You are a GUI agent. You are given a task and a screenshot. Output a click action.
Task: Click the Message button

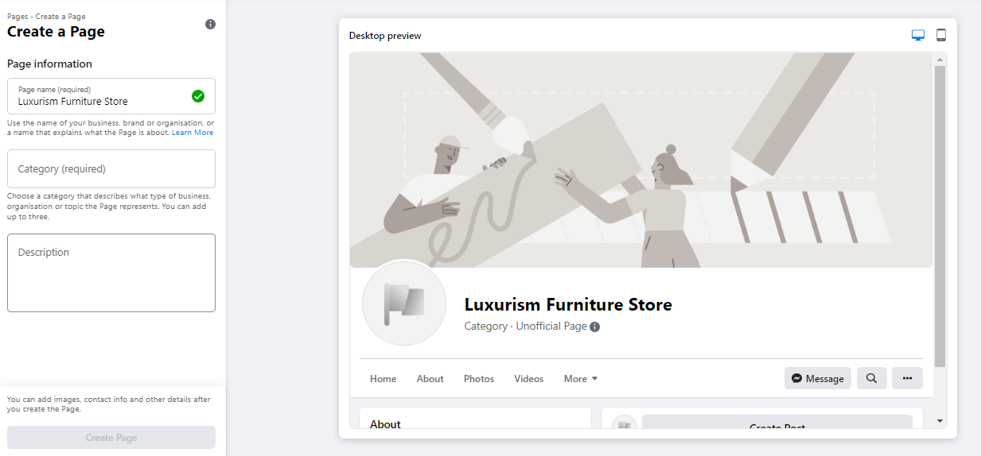(817, 378)
